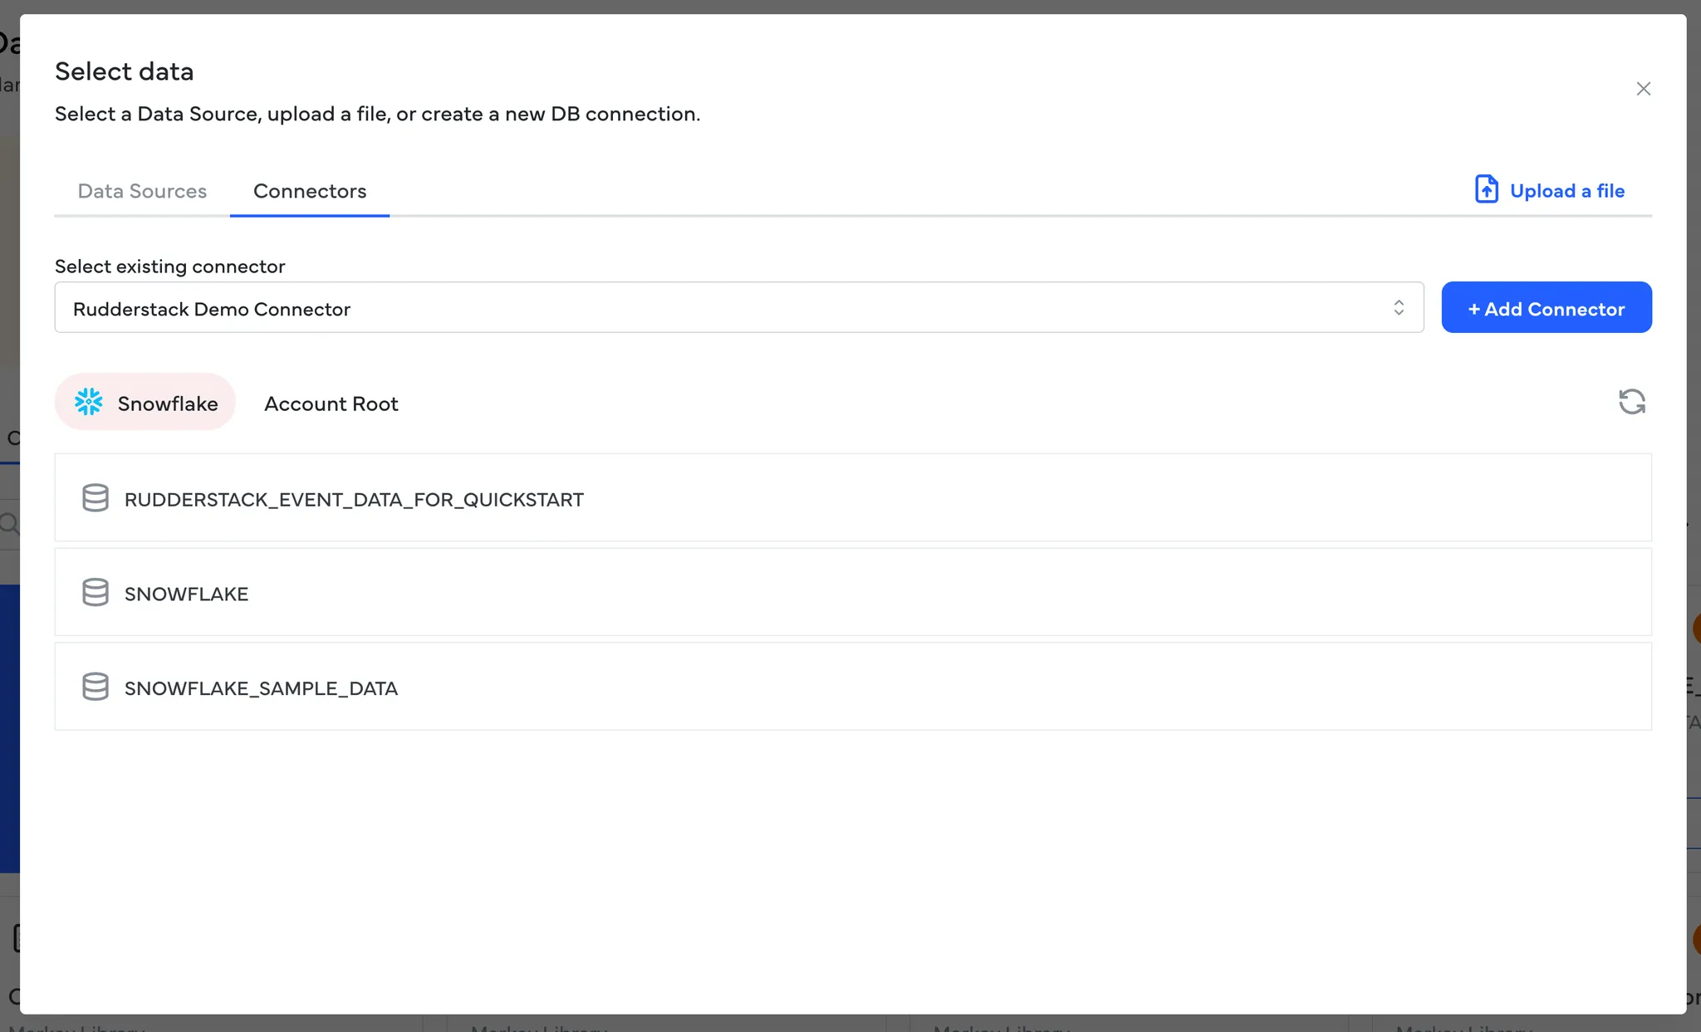Close the Select data dialog
1701x1032 pixels.
tap(1643, 89)
